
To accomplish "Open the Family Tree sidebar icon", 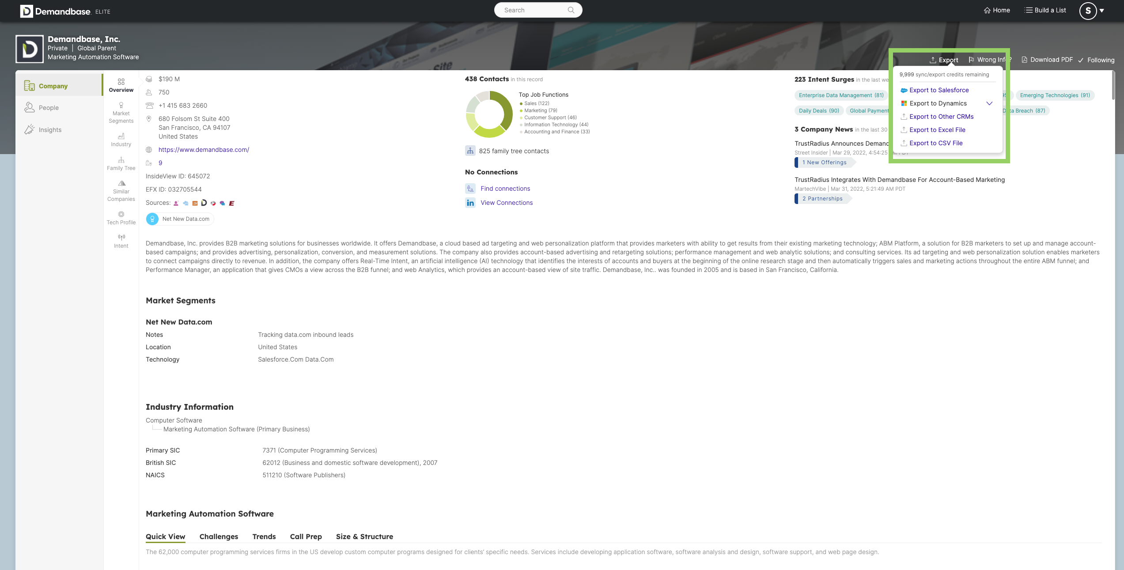I will [121, 160].
